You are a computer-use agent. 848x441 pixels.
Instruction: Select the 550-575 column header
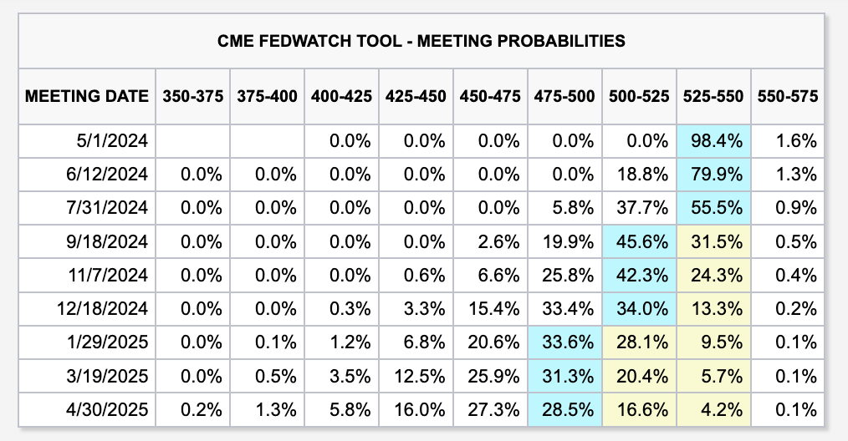tap(787, 95)
